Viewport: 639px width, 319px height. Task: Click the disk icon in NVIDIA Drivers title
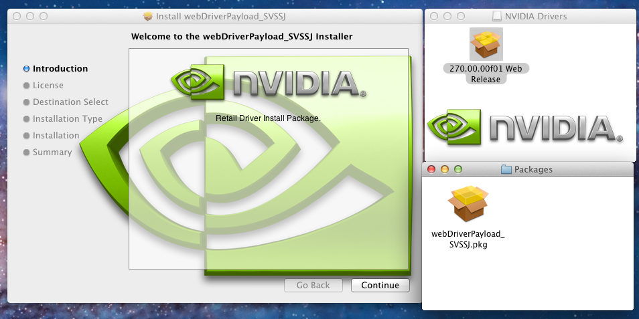[x=497, y=16]
